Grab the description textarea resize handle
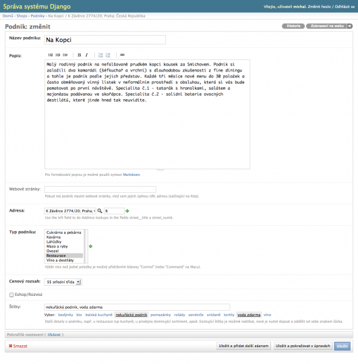Image resolution: width=358 pixels, height=364 pixels. (x=160, y=170)
